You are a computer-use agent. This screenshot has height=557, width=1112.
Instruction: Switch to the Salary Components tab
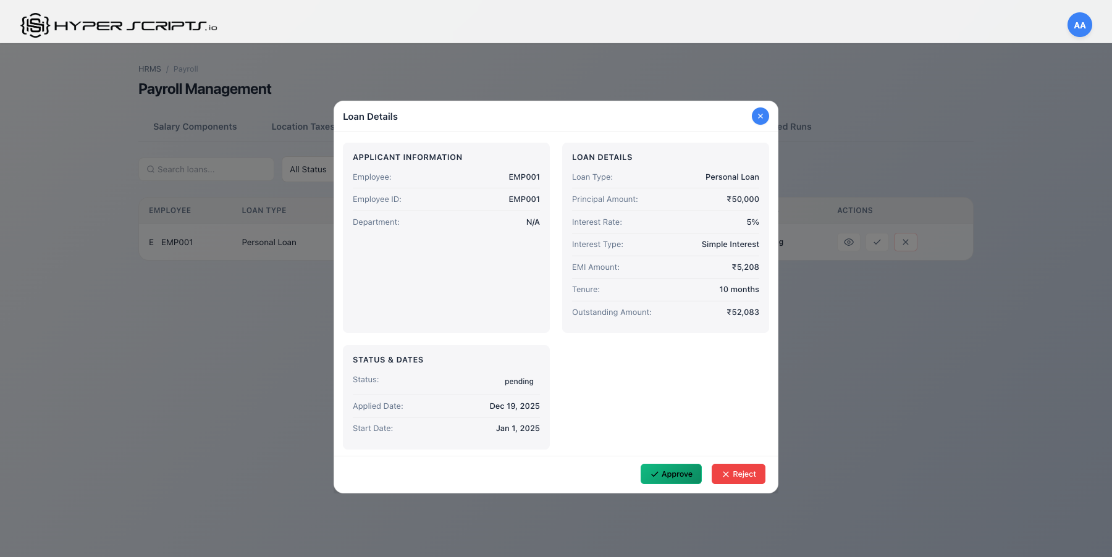pyautogui.click(x=195, y=127)
